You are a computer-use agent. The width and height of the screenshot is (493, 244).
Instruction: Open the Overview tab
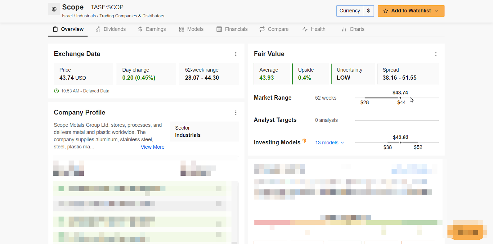(x=68, y=29)
